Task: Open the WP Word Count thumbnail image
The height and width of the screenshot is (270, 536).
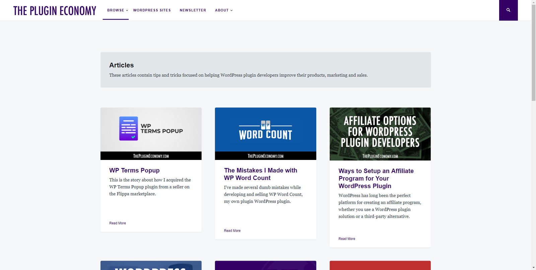Action: tap(266, 134)
